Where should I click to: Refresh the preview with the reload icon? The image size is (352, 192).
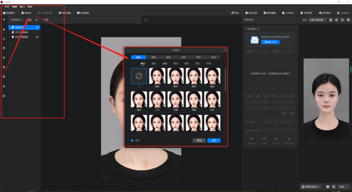(336, 20)
